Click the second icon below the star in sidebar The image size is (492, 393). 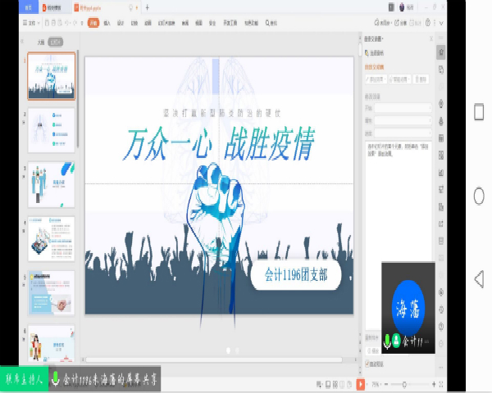coord(441,86)
